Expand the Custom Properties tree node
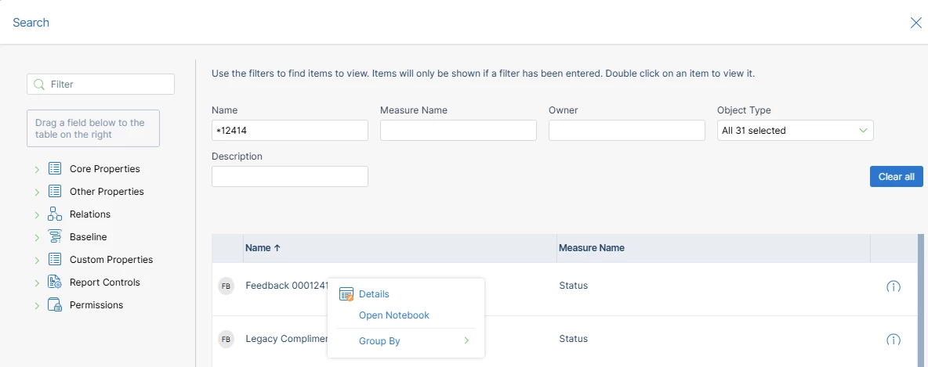 37,260
